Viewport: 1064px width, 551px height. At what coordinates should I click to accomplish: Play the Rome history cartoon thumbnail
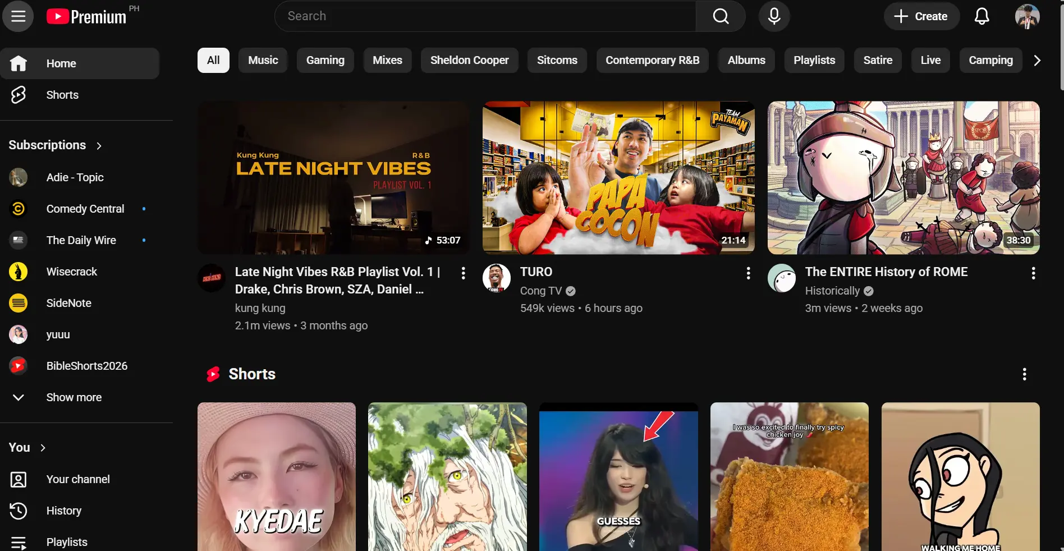point(904,178)
